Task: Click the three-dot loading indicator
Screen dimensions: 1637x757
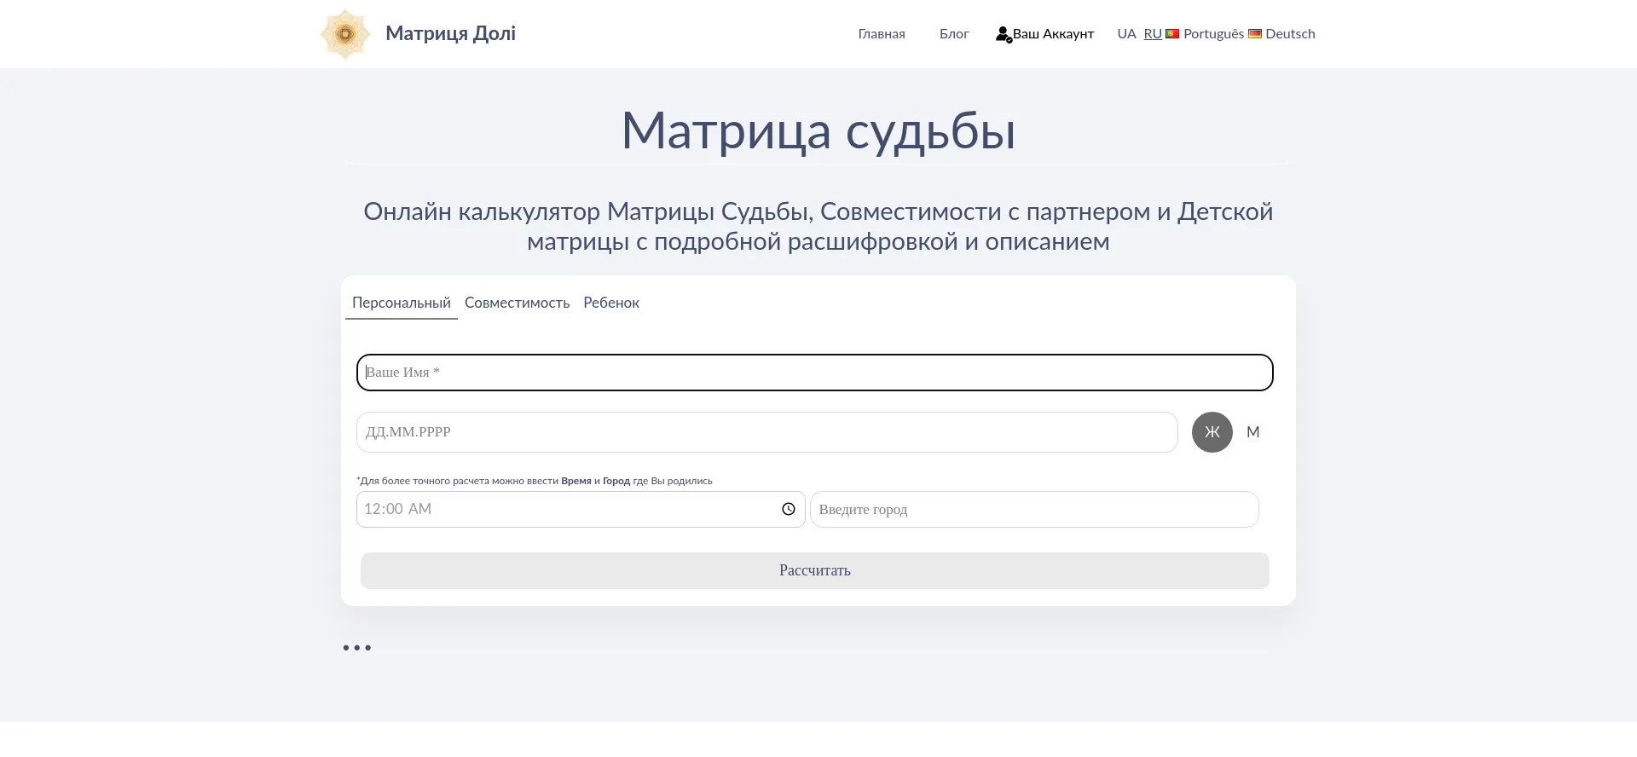Action: point(357,648)
